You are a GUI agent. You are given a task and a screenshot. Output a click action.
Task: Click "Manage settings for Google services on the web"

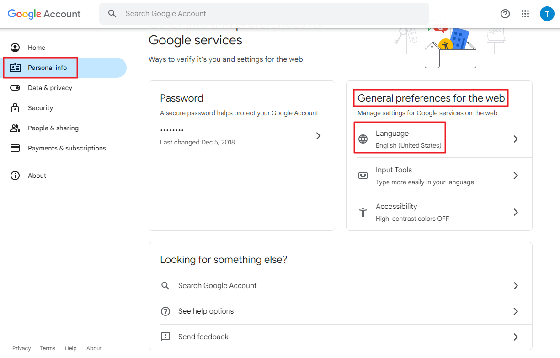pos(427,113)
